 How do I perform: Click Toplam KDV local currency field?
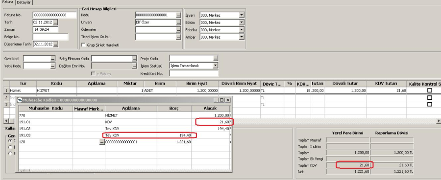pyautogui.click(x=348, y=165)
